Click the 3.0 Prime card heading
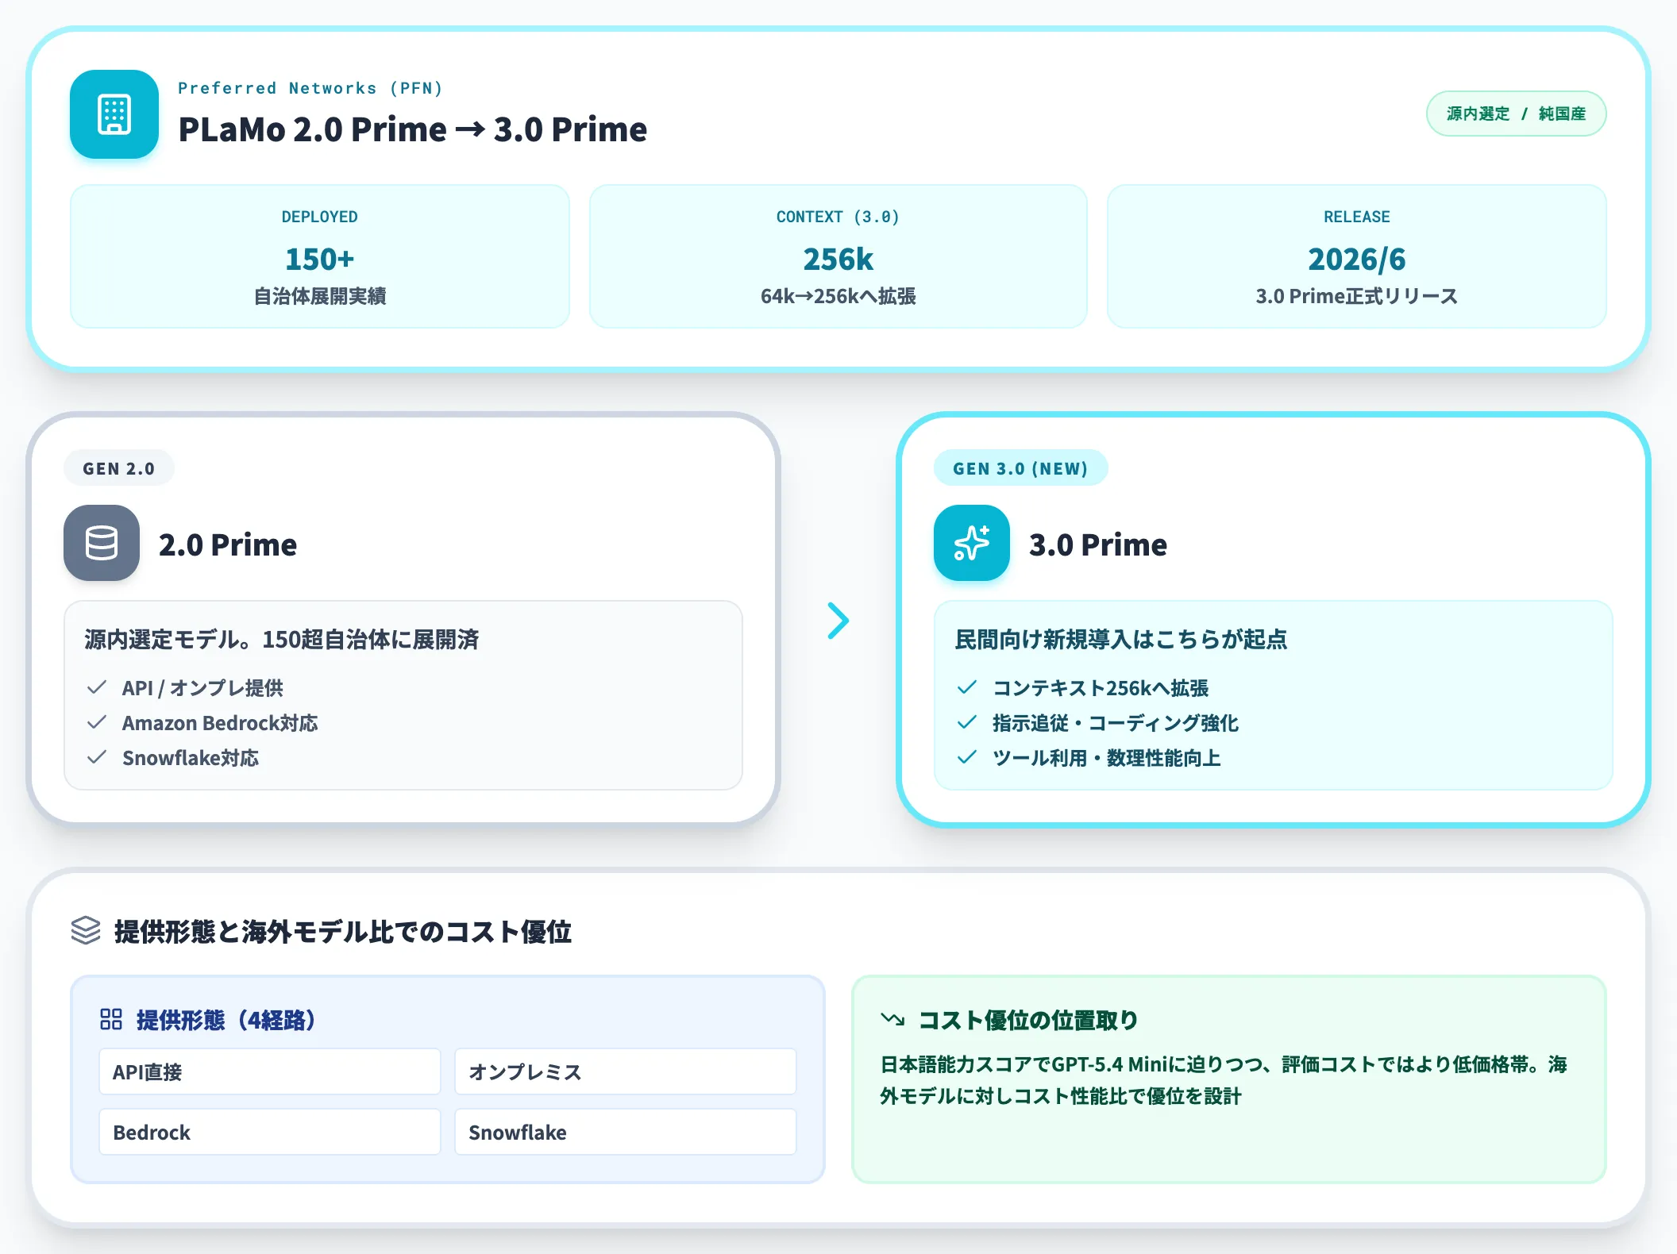Viewport: 1677px width, 1254px height. [1098, 544]
